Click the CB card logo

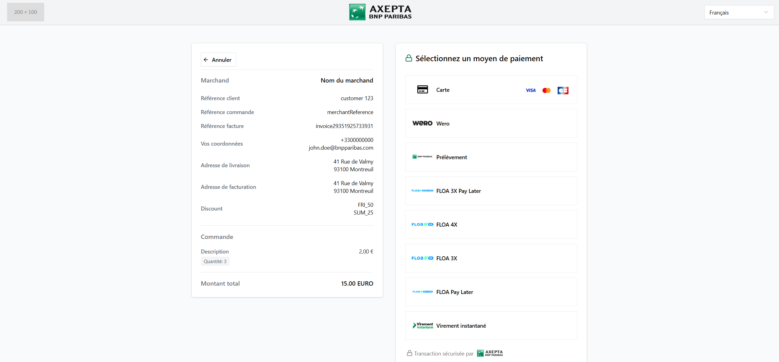click(563, 90)
